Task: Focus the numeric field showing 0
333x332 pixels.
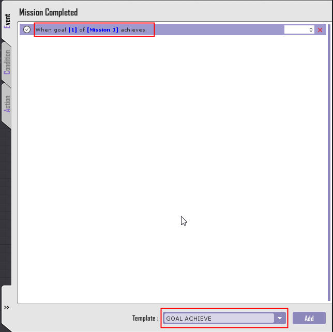Action: coord(299,30)
